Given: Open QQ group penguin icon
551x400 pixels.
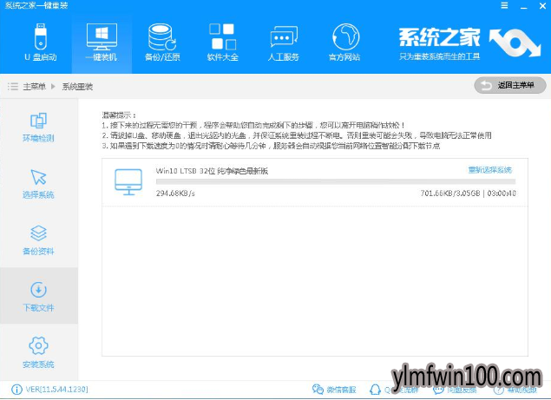Looking at the screenshot, I should (375, 390).
